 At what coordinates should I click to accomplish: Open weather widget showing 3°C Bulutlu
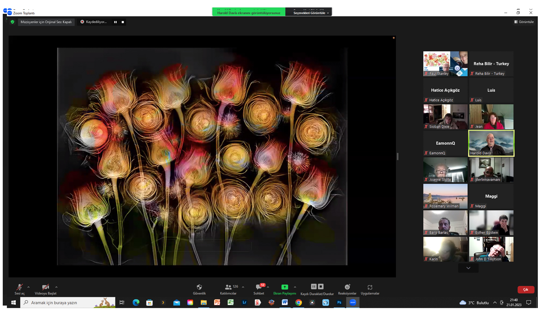pyautogui.click(x=474, y=302)
